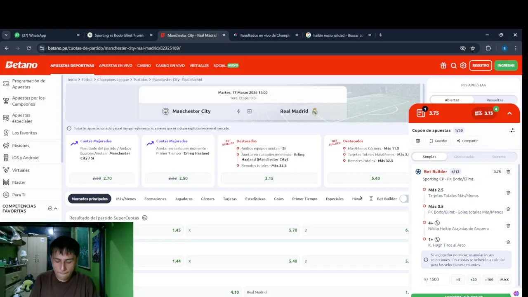Select the enhanced odds 2.70 button
Viewport: 528px width, 297px height.
(x=102, y=178)
